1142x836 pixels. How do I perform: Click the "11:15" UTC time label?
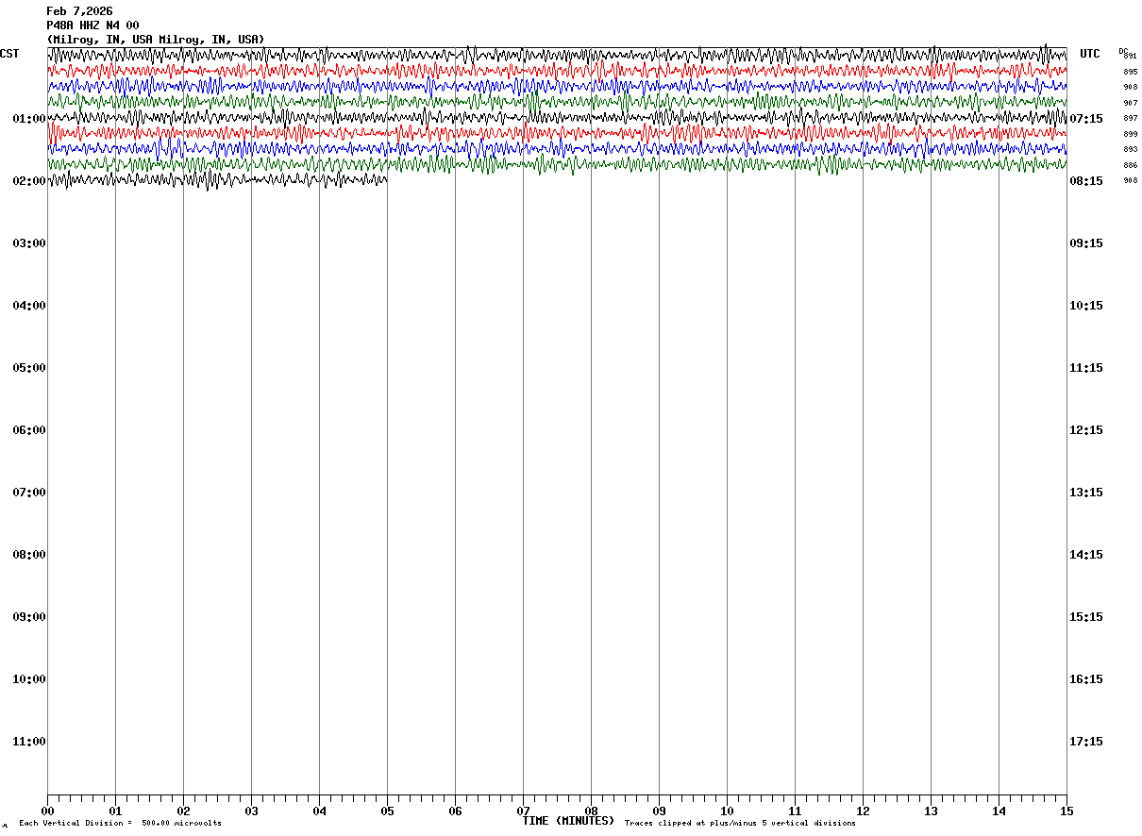coord(1086,368)
